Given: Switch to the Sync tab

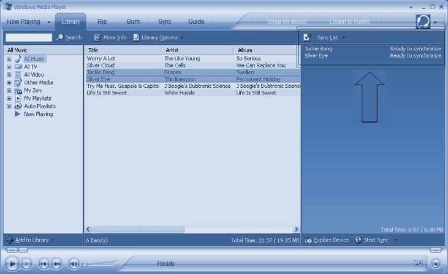Looking at the screenshot, I should click(x=165, y=21).
